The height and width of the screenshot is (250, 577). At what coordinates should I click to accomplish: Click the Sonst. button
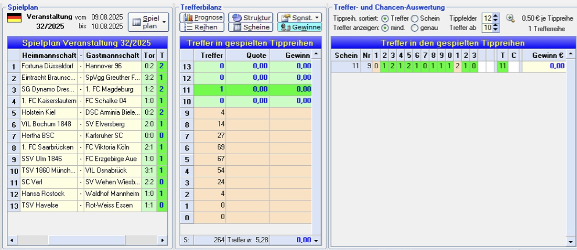coord(299,17)
